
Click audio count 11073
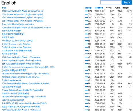point(120,11)
